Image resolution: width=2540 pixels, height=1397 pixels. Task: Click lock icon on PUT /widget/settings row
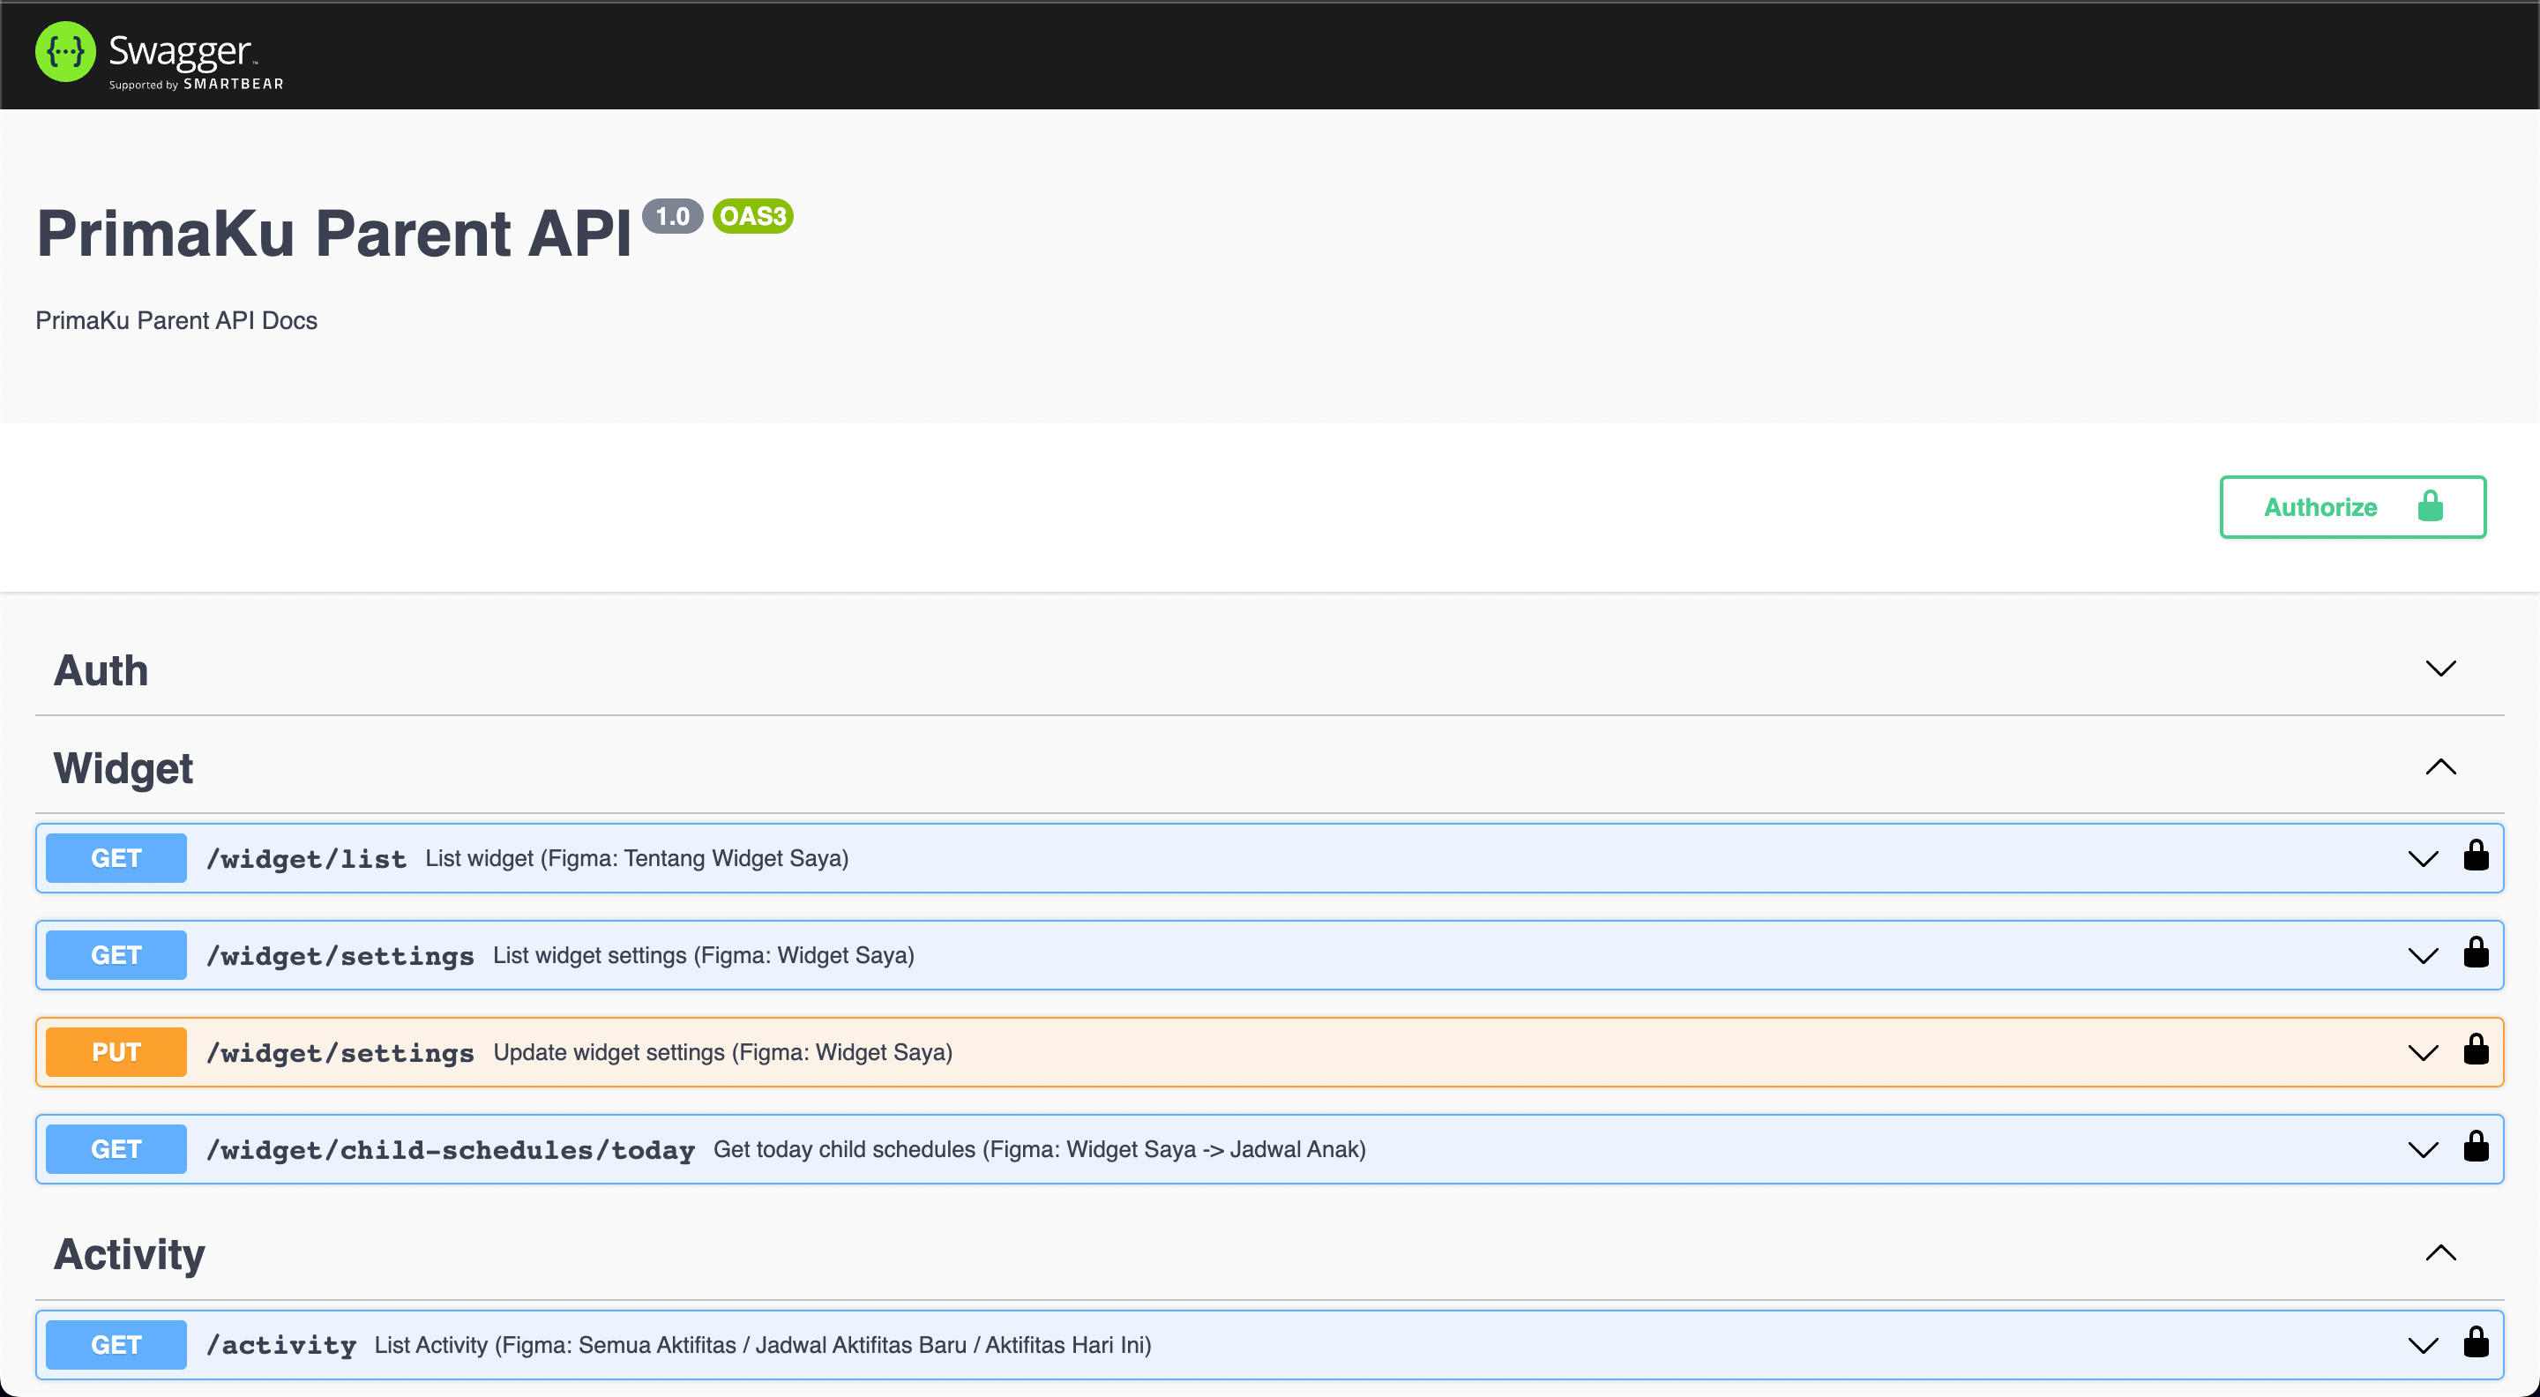click(x=2475, y=1050)
